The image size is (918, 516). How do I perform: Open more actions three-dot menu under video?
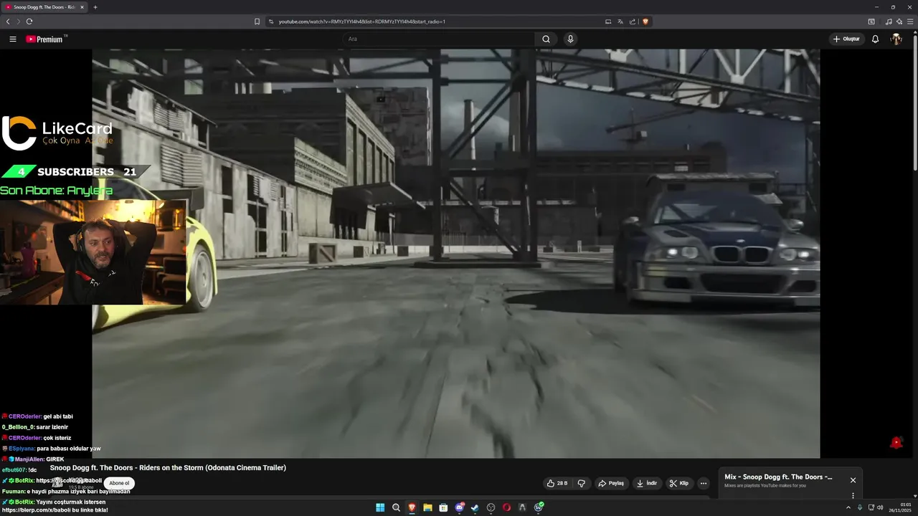coord(704,483)
